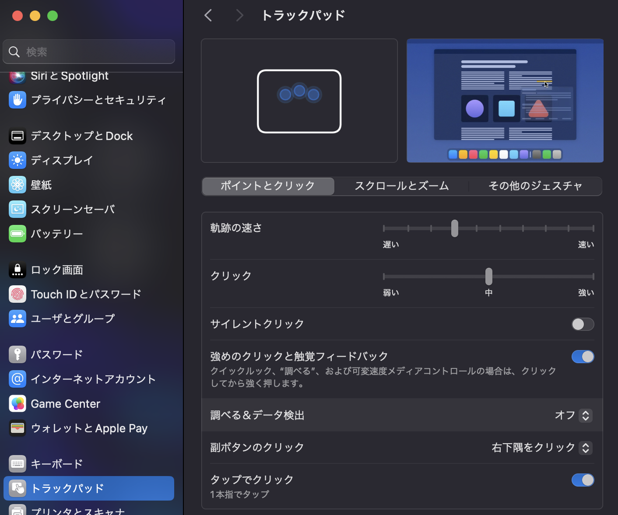Image resolution: width=618 pixels, height=515 pixels.
Task: Turn on サイレントクリック
Action: coord(583,324)
